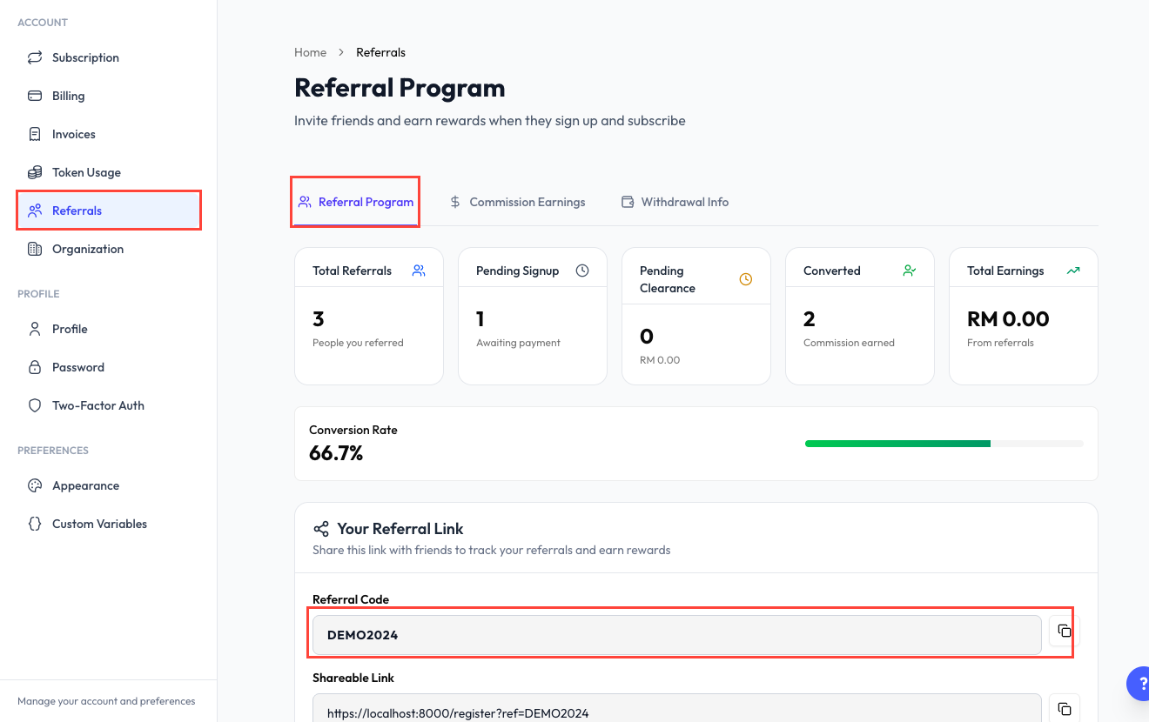Open the Organization settings
Image resolution: width=1149 pixels, height=722 pixels.
(x=109, y=249)
